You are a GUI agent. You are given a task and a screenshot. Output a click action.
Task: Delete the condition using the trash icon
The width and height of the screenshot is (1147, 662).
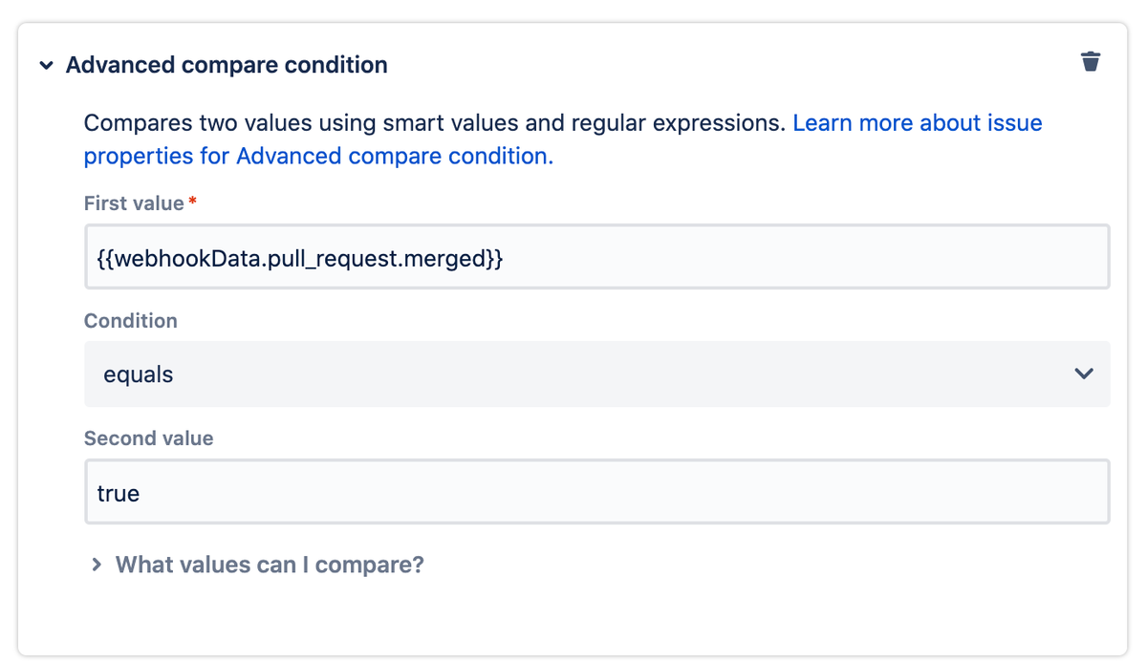(x=1090, y=62)
